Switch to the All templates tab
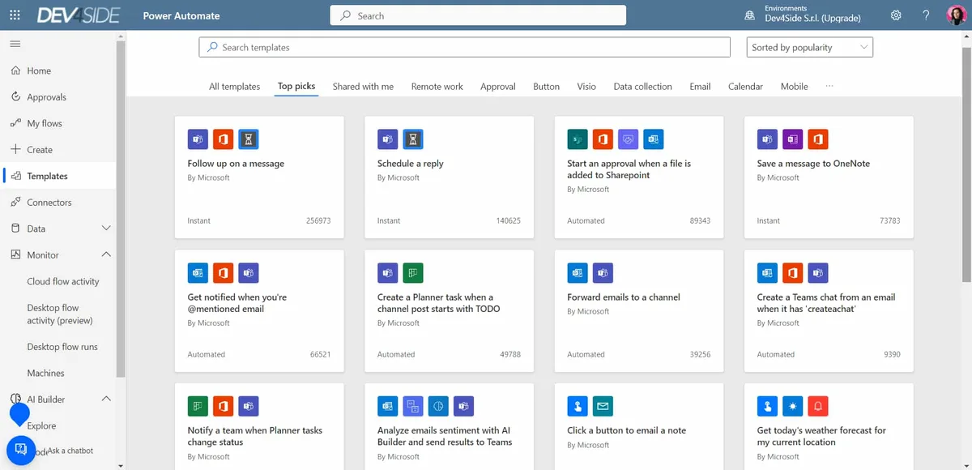 (235, 86)
